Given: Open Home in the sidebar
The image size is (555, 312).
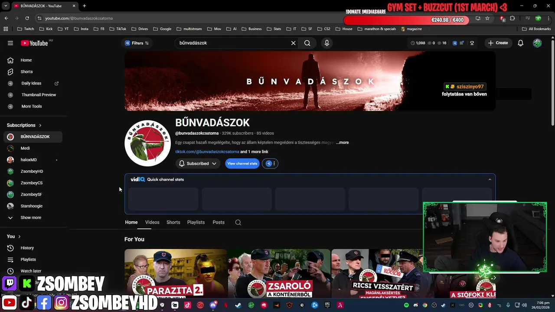Looking at the screenshot, I should (x=33, y=60).
